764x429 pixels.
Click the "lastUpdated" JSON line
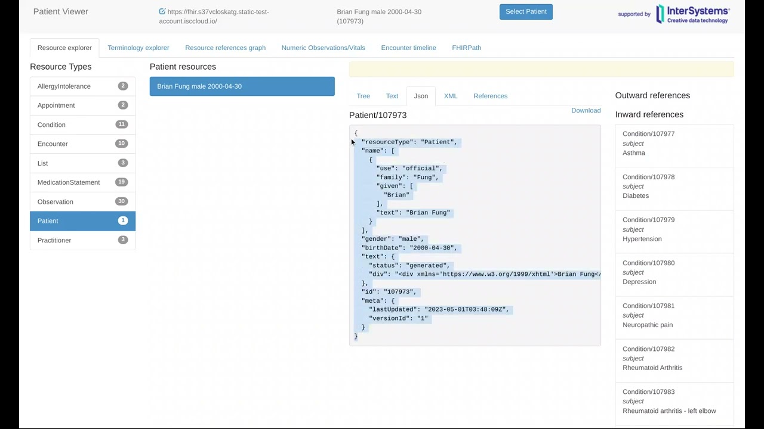tap(439, 309)
